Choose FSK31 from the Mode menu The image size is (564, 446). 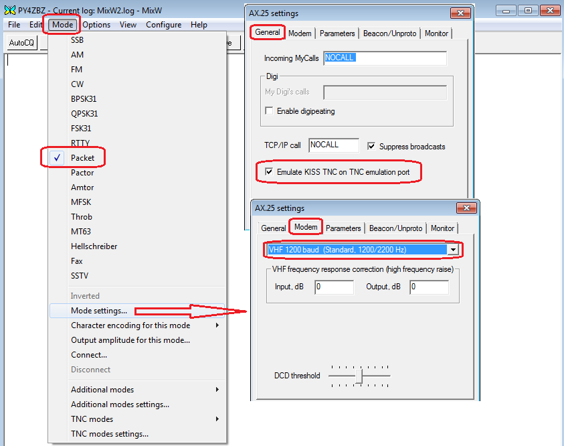click(137, 129)
